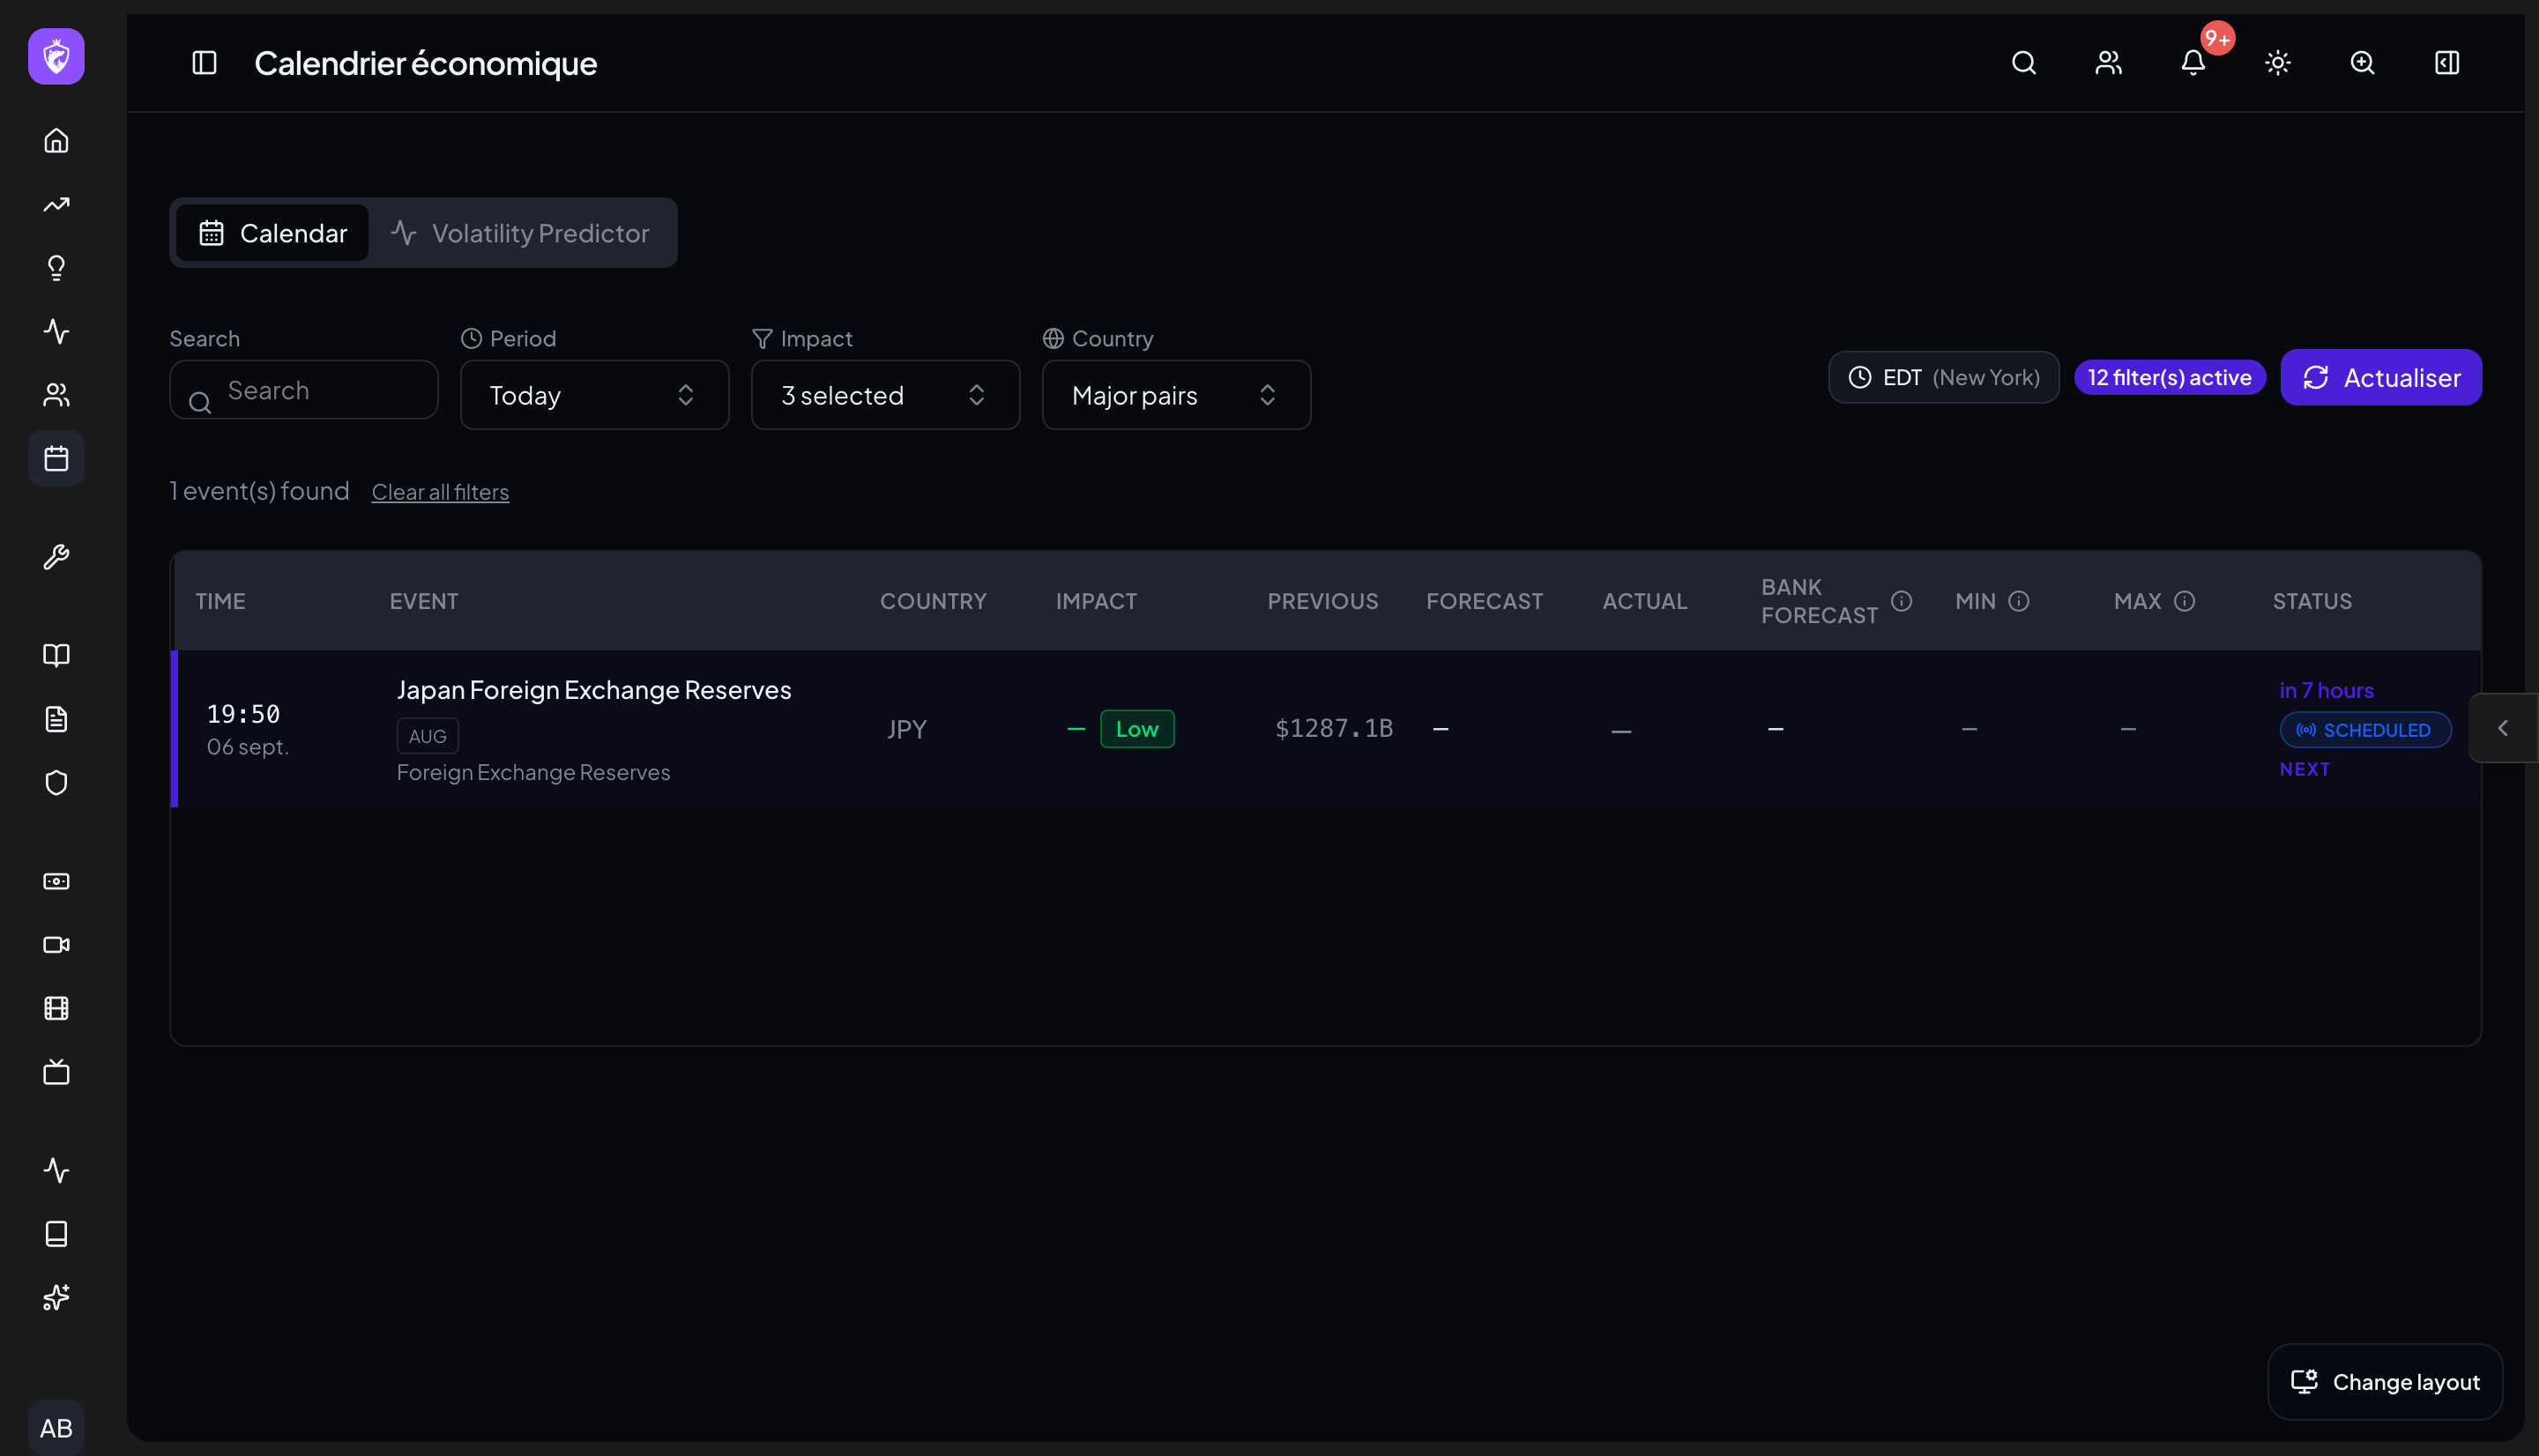The width and height of the screenshot is (2539, 1456).
Task: Open the Country dropdown showing Major pairs
Action: click(1176, 395)
